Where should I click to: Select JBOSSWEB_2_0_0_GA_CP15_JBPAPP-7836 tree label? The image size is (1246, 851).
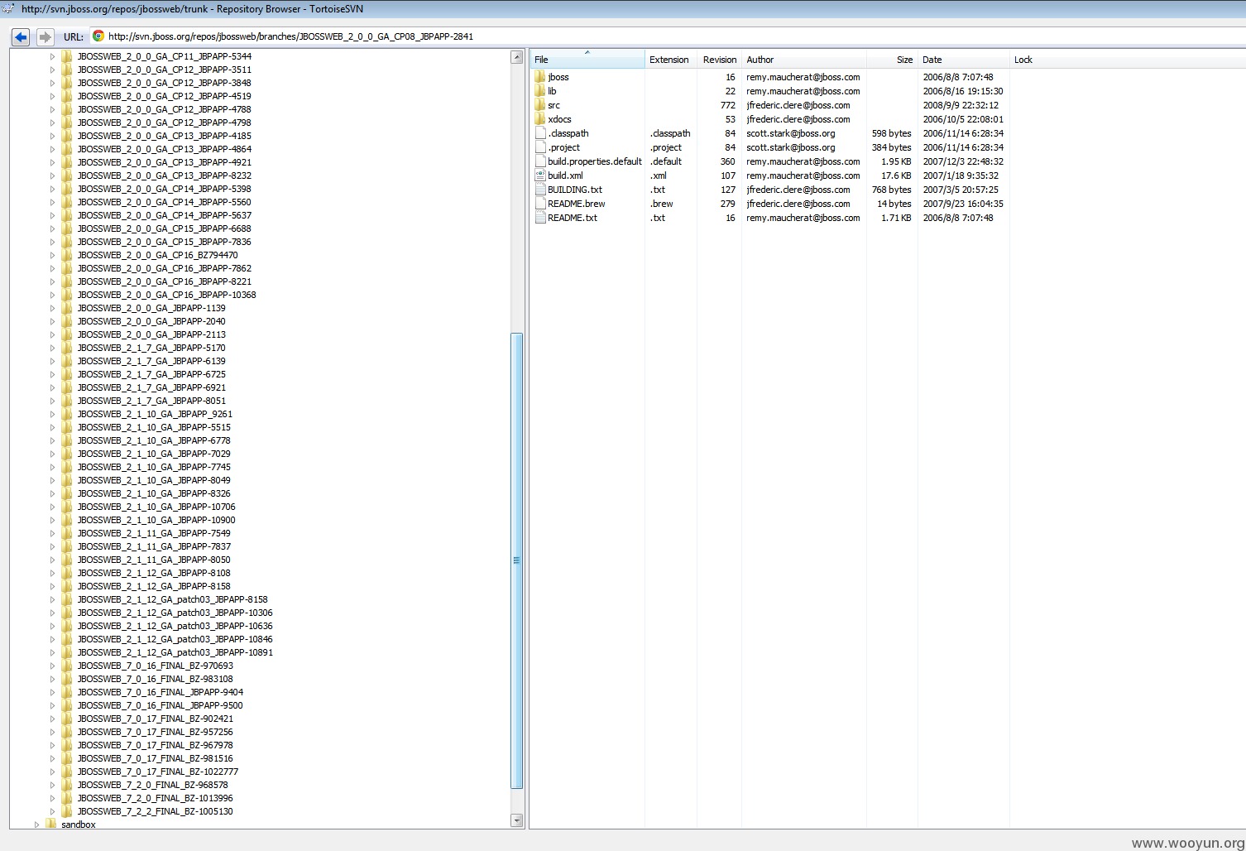[164, 242]
